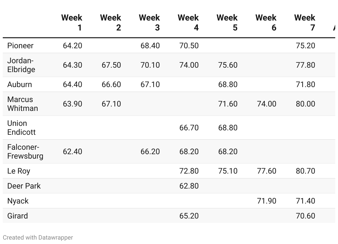
Task: Click Pioneer's Week 7 value 75.20
Action: click(305, 45)
